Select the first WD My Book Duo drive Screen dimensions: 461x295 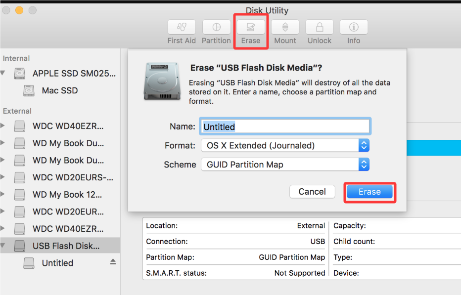60,143
